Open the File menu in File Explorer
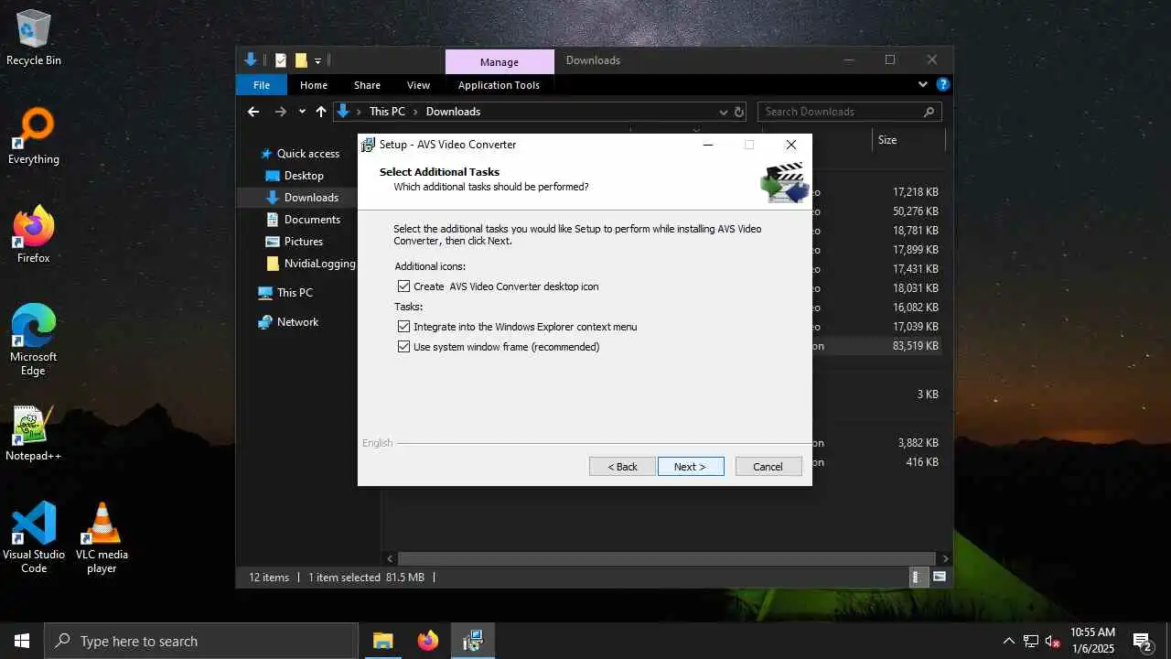The image size is (1171, 659). [x=262, y=85]
